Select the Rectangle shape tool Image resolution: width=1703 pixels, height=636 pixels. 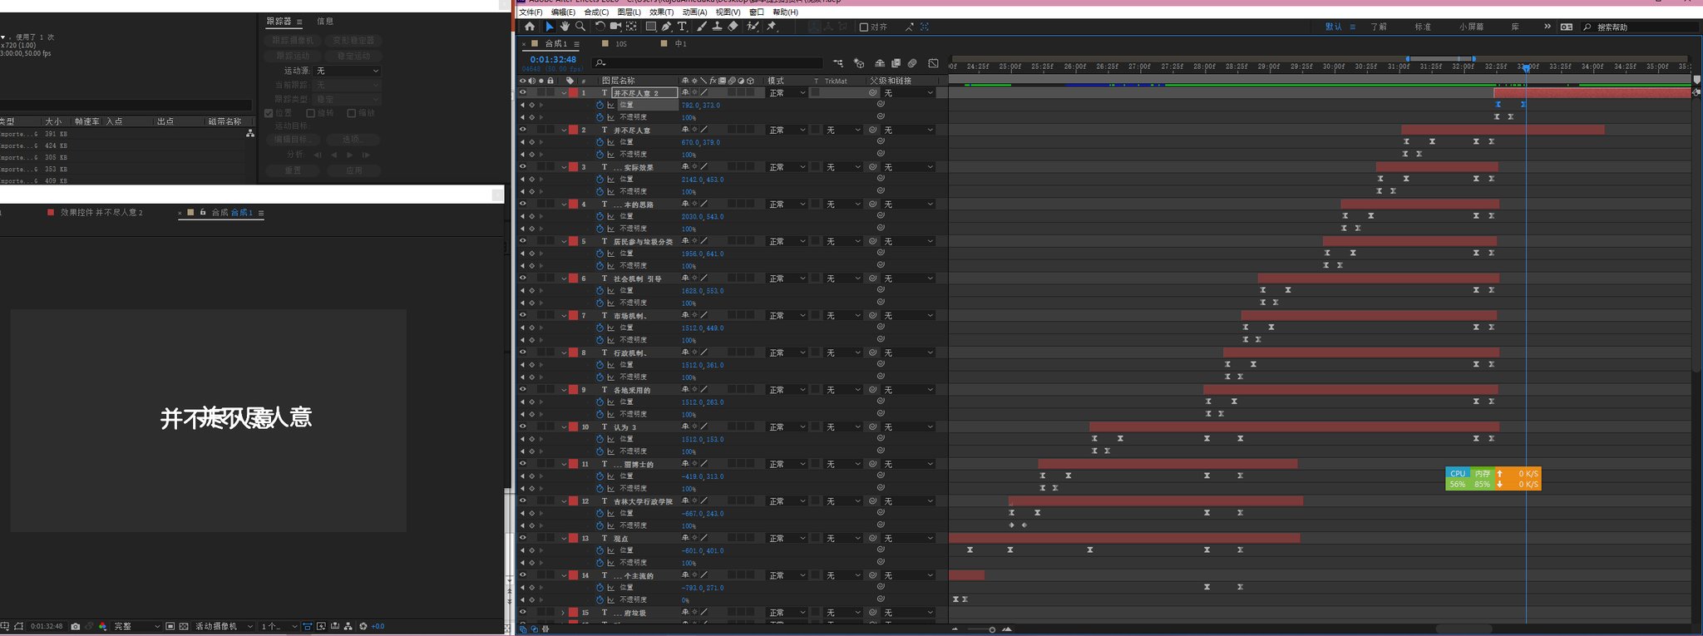click(x=651, y=27)
